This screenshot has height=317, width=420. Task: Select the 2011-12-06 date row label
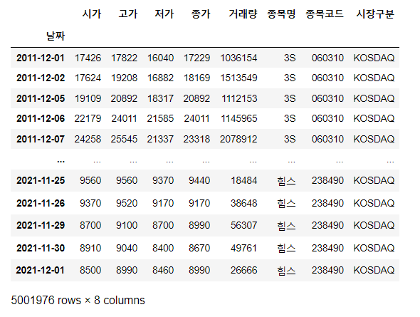coord(41,118)
